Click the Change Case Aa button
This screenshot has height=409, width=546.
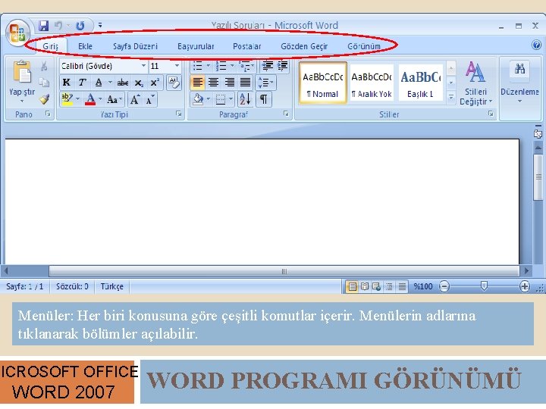pos(114,100)
